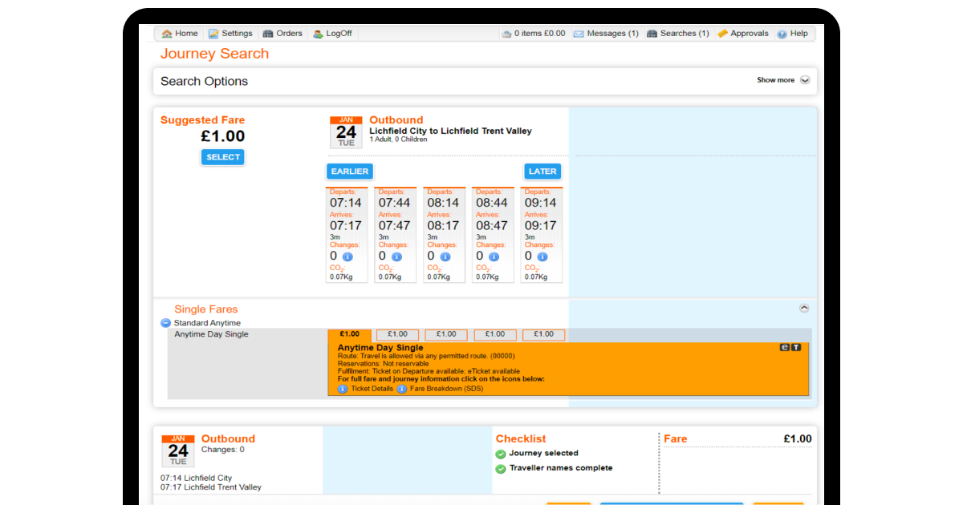Screen dimensions: 963x505
Task: Click the Ticket Details info icon
Action: click(x=343, y=389)
